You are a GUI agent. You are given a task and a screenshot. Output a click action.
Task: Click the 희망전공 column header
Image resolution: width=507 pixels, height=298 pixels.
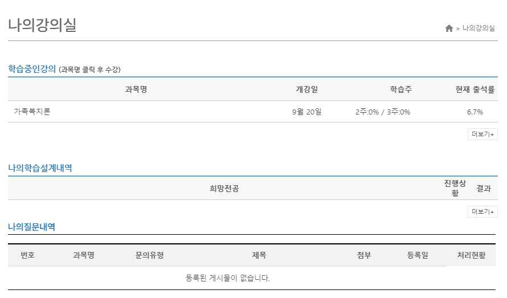224,188
